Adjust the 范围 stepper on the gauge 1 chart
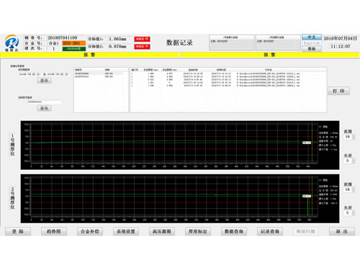This screenshot has height=270, width=360. [354, 137]
